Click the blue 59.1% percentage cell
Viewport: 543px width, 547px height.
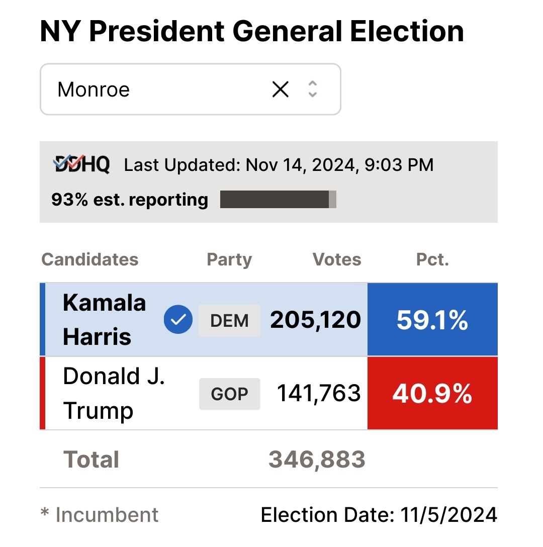coord(432,320)
